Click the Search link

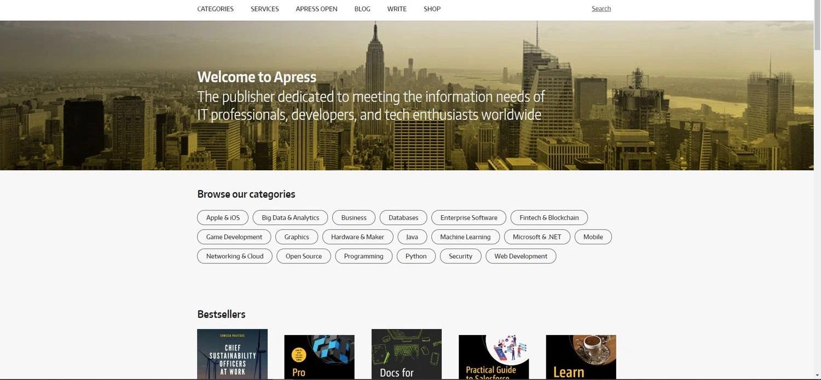coord(601,9)
